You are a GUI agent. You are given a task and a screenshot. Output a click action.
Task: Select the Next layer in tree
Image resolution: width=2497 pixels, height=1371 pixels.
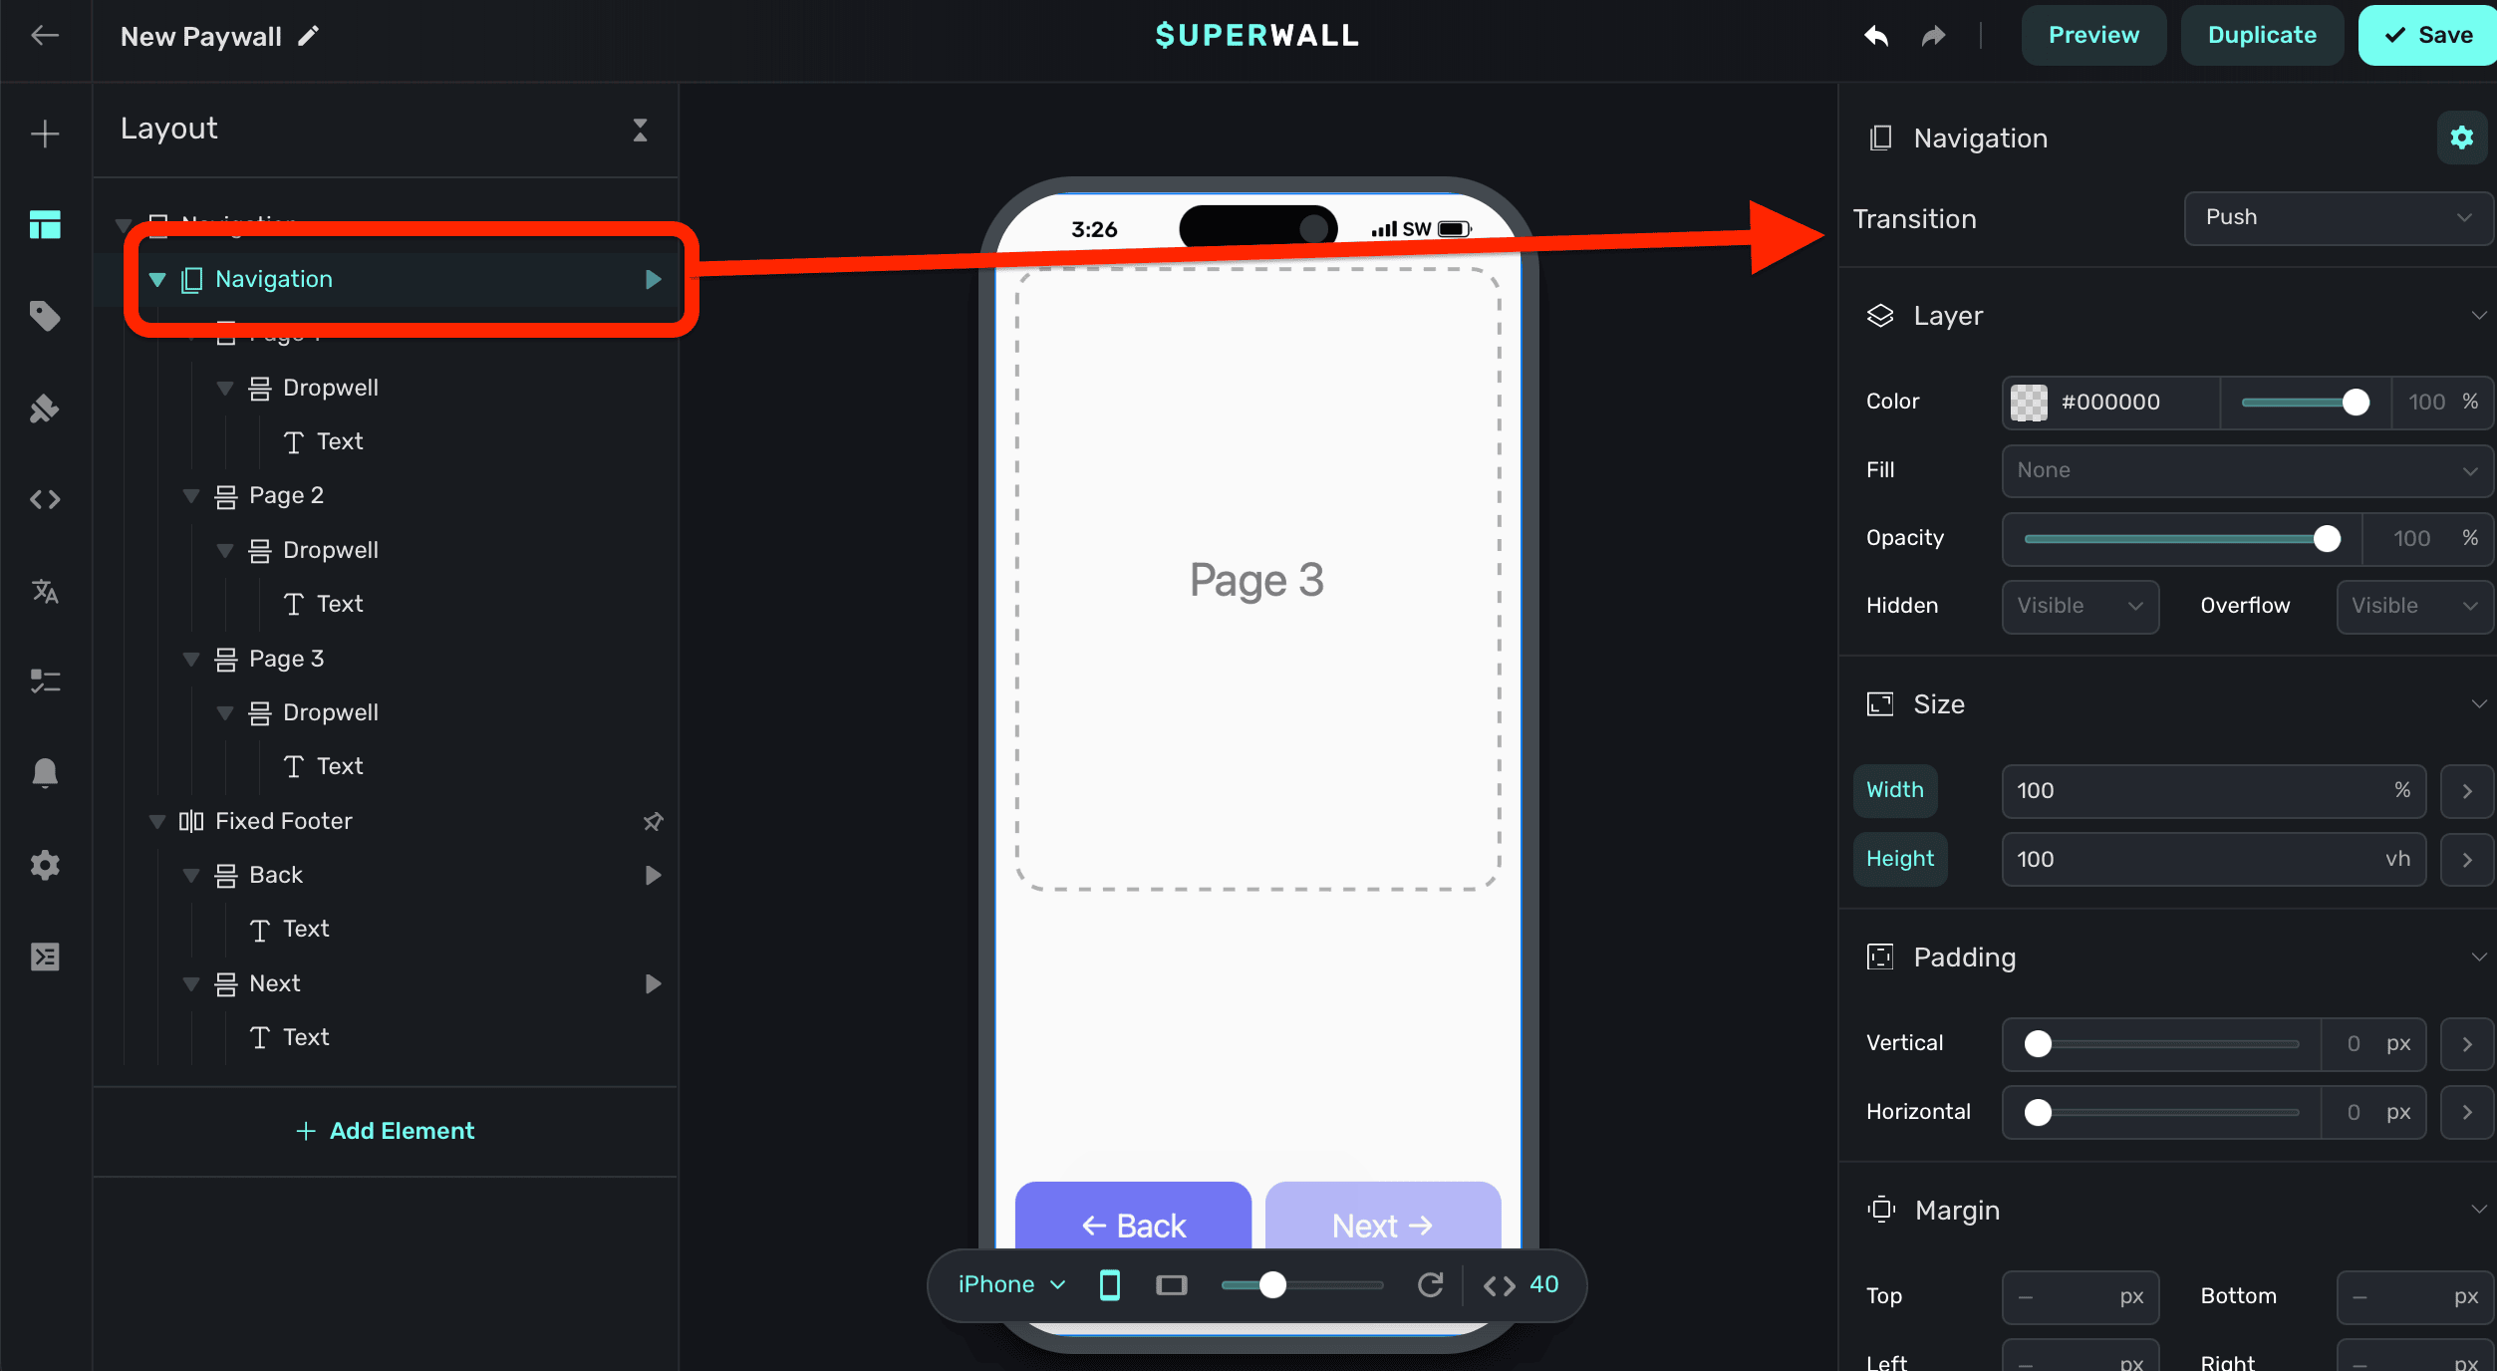[275, 983]
